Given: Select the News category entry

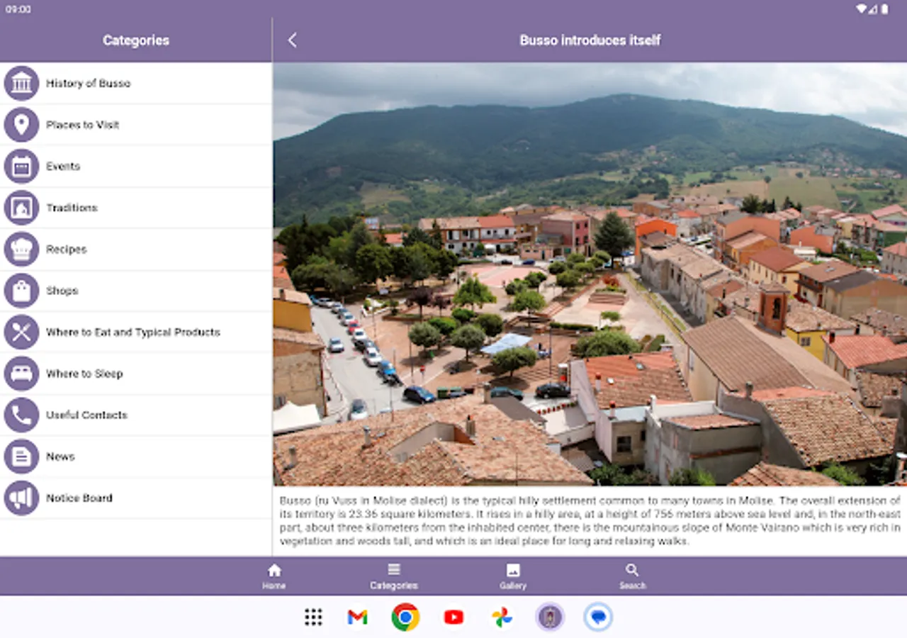Looking at the screenshot, I should point(60,457).
